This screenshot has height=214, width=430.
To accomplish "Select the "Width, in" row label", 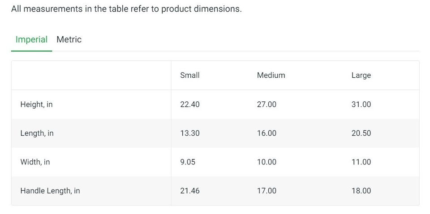I will coord(35,162).
